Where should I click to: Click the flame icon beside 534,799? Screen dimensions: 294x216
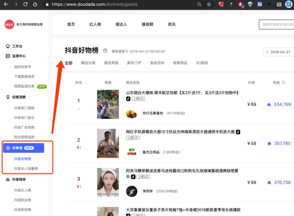pos(269,104)
